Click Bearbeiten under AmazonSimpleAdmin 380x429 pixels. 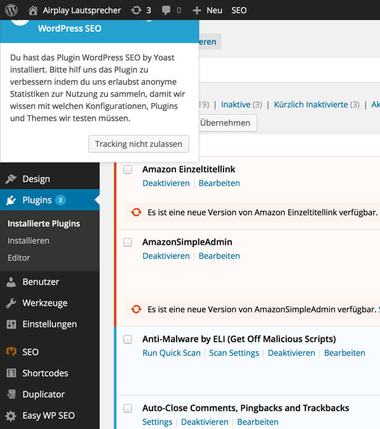point(219,256)
